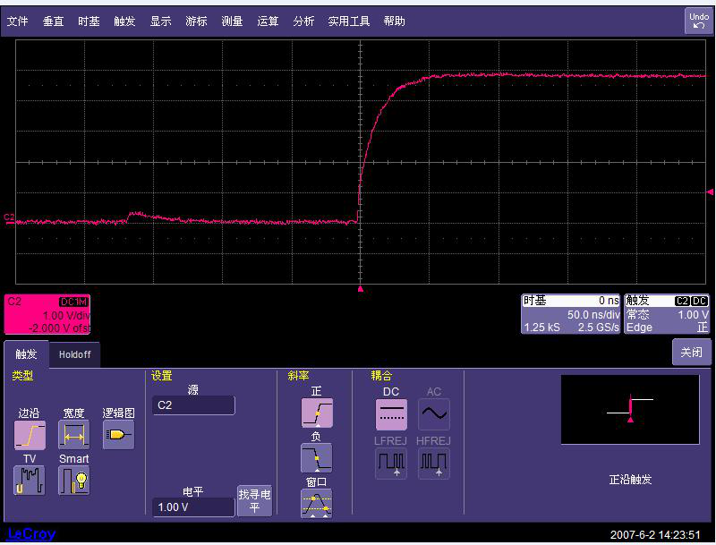Viewport: 716px width, 545px height.
Task: Set trigger slope to 正 (Positive)
Action: (316, 413)
